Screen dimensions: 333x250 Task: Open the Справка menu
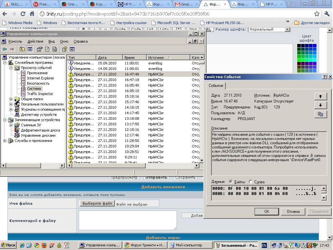(x=80, y=41)
